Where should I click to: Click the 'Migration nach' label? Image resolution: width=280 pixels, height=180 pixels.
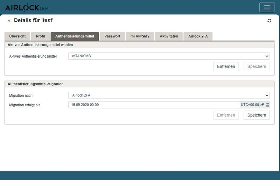(21, 96)
